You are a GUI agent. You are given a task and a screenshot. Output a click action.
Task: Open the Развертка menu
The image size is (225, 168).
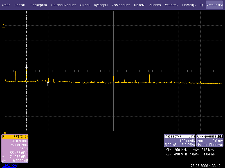[39, 5]
